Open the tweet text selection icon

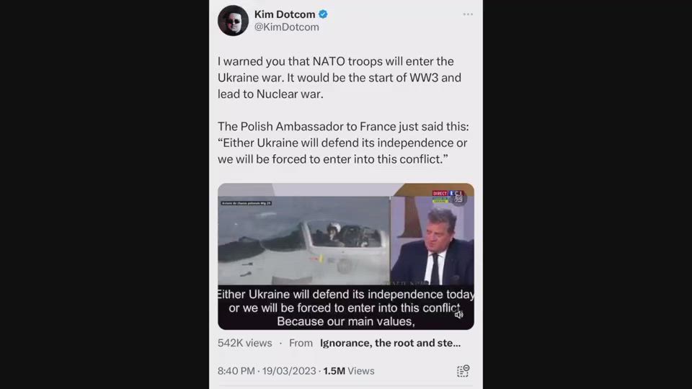[463, 371]
